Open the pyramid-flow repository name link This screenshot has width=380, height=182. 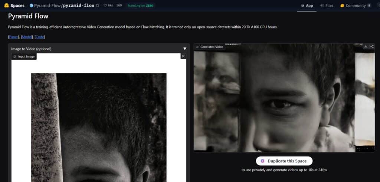tap(79, 6)
